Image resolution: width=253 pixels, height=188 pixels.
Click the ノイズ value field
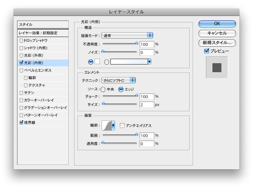point(147,53)
